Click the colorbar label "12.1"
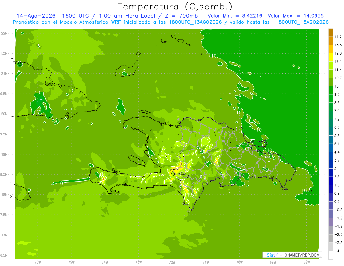Screen dimensions: 344x266 point(338,61)
